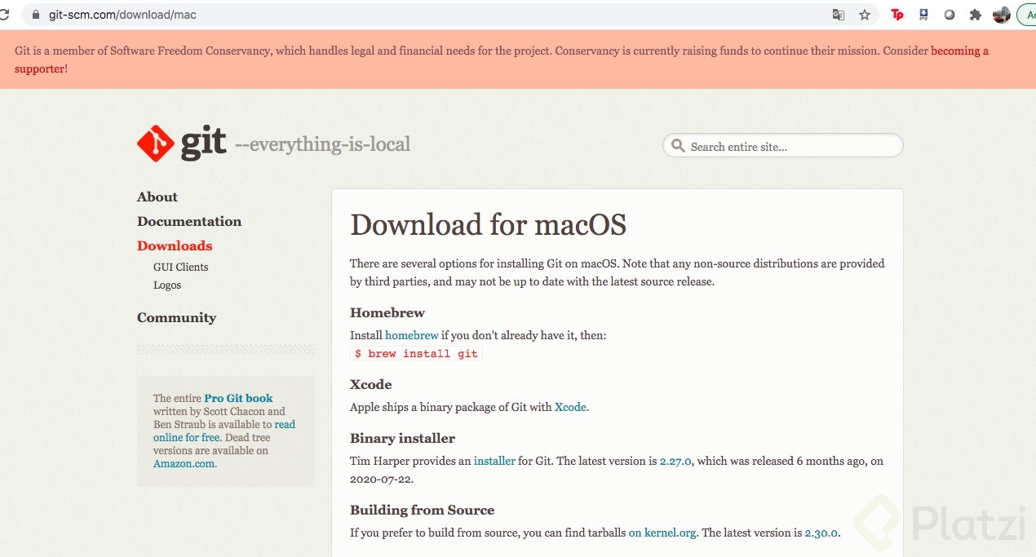
Task: Select Downloads in the sidebar
Action: pos(175,245)
